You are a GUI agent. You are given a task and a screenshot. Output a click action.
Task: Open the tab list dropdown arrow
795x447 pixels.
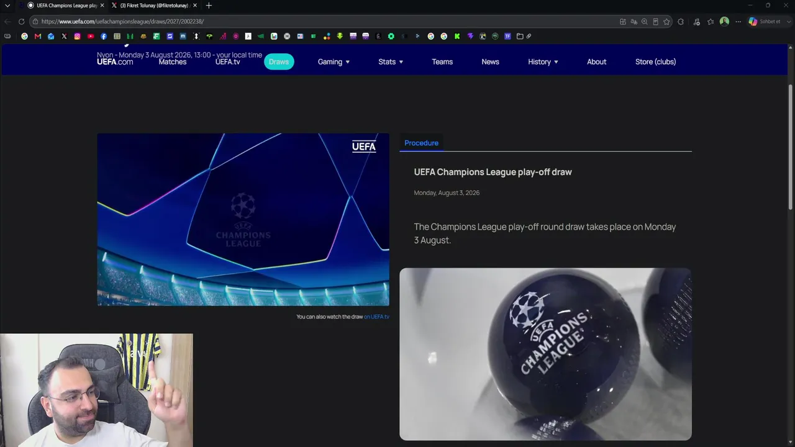point(7,6)
